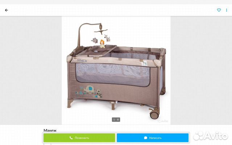Add listing to favorites with heart icon
This screenshot has width=232, height=145.
point(219,10)
